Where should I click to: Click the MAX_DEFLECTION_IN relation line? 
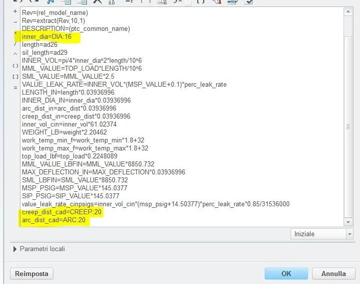click(103, 172)
